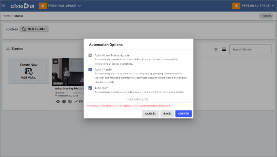Click the Webex Meeting February title

[x=69, y=88]
